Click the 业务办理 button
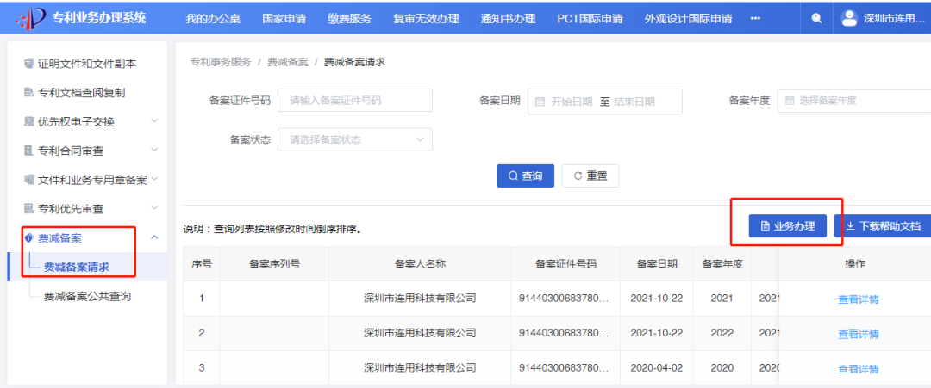 tap(788, 226)
